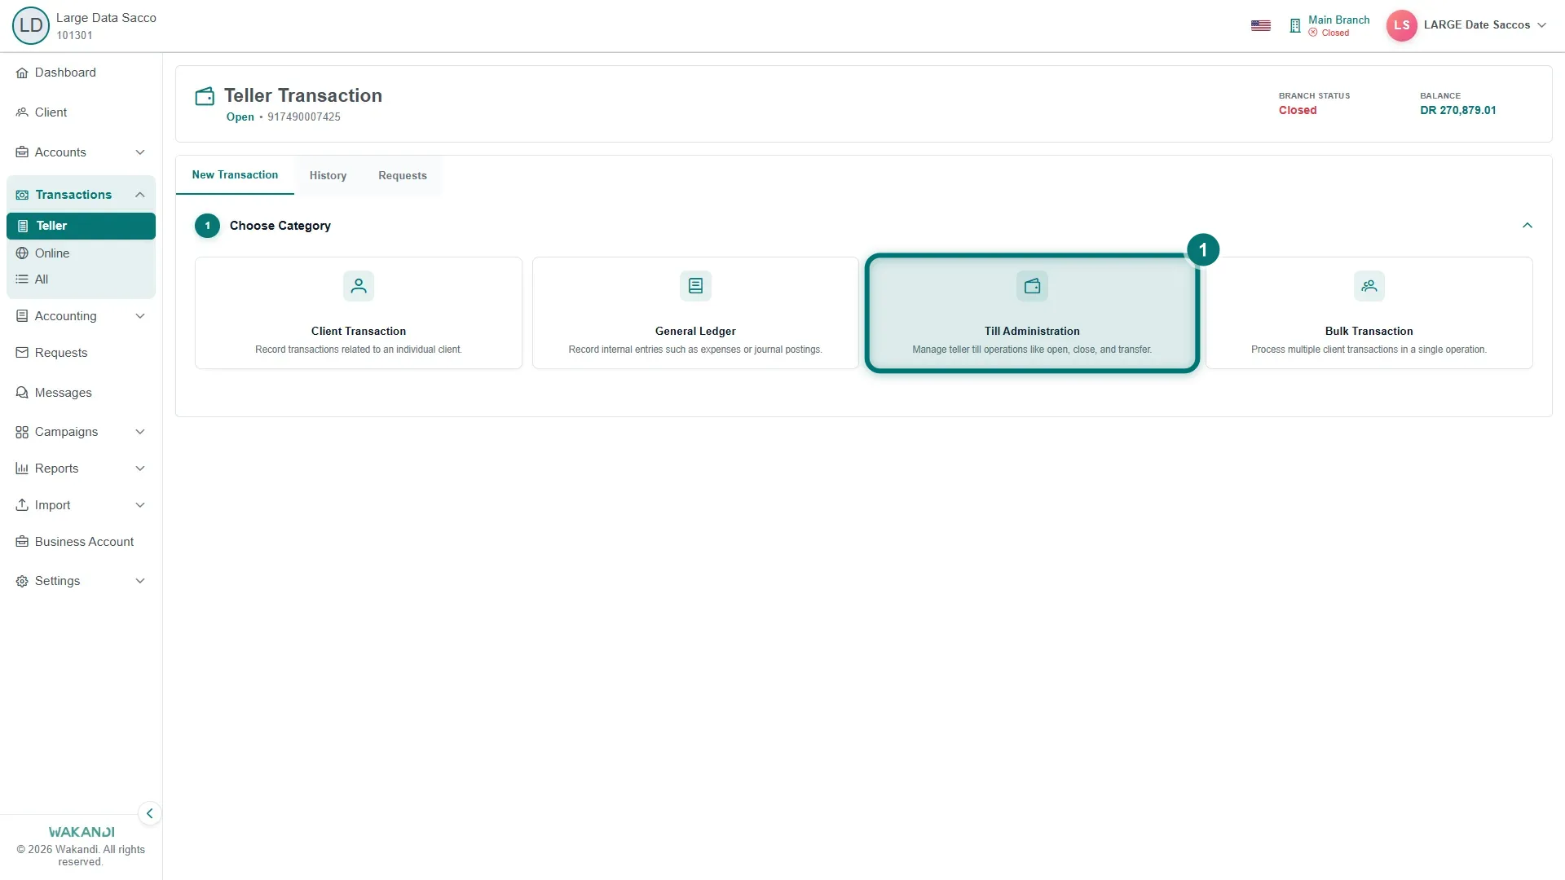Click the Reports bar chart icon
1565x880 pixels.
pyautogui.click(x=22, y=469)
